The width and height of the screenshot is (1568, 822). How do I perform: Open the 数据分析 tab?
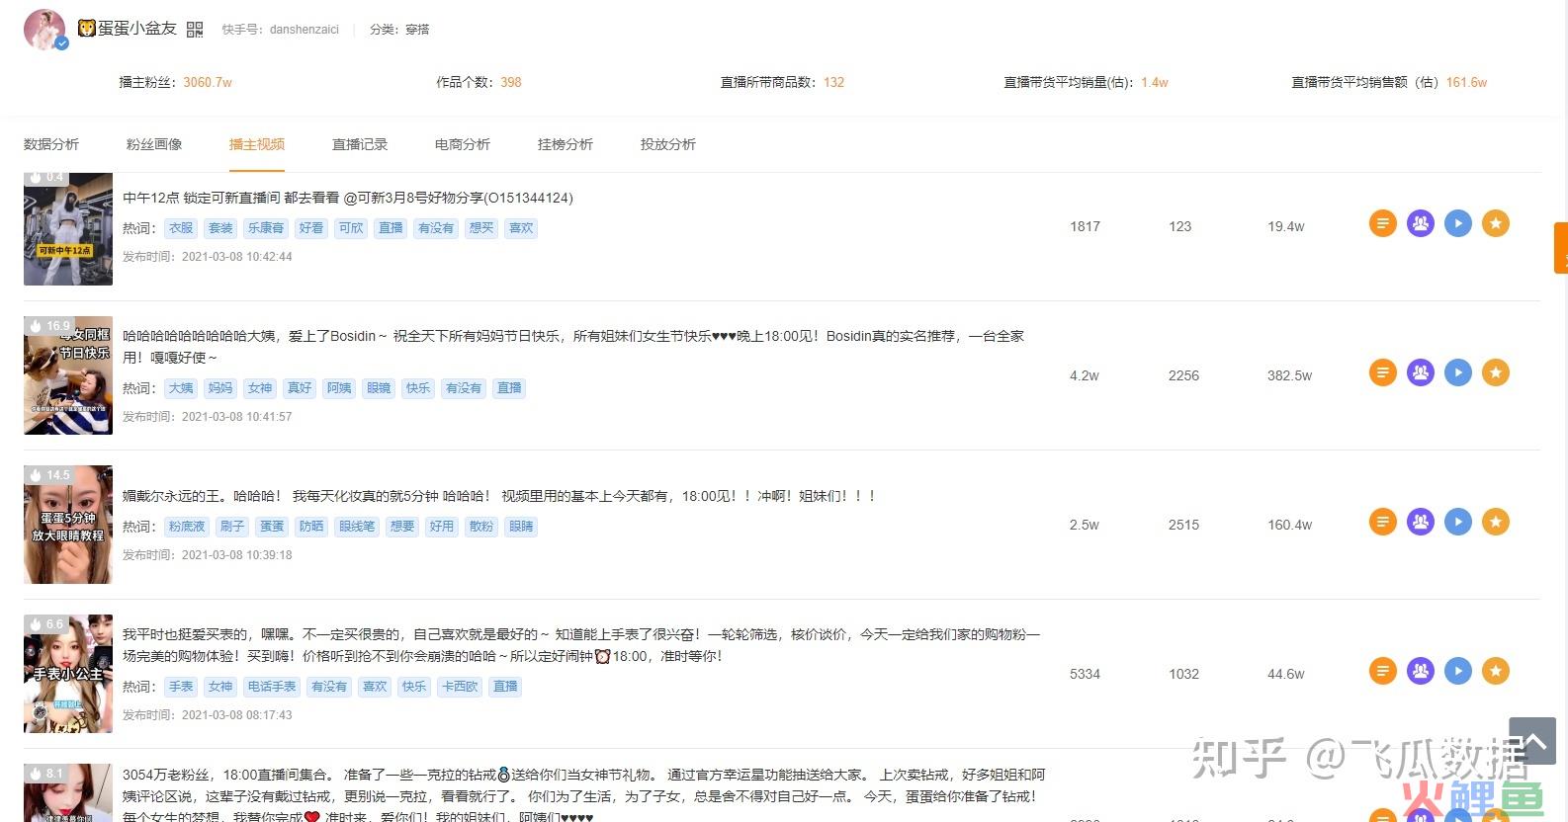point(51,144)
